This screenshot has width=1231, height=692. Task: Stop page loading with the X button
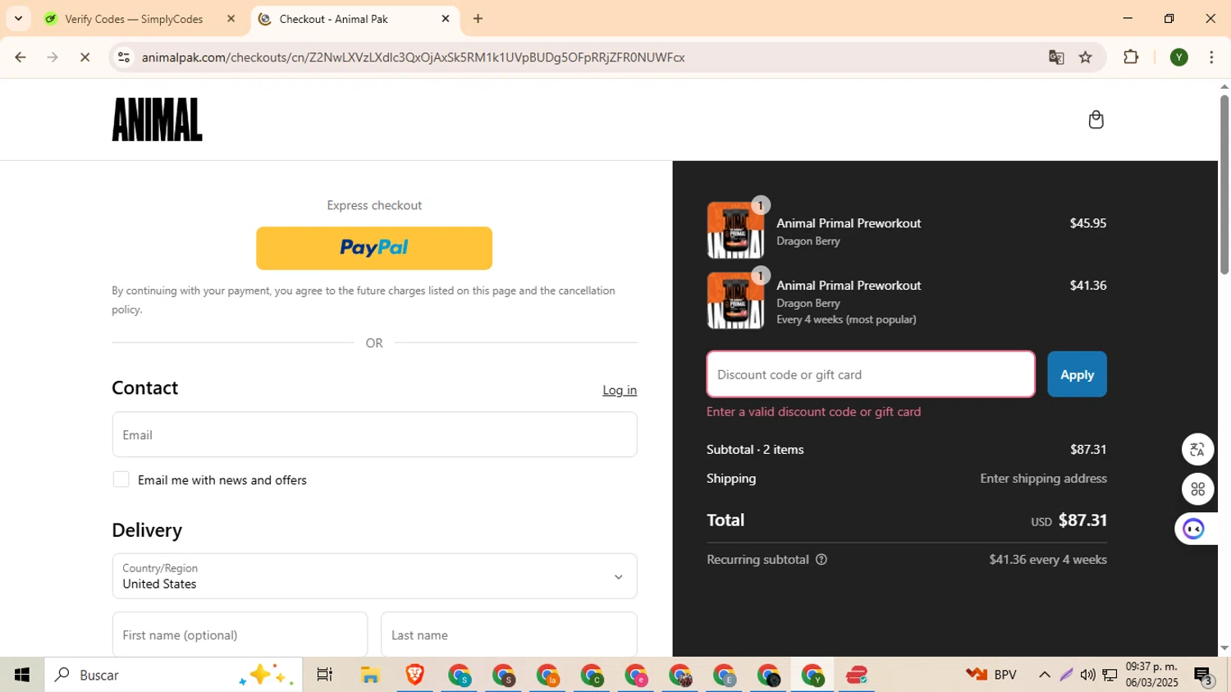(85, 57)
